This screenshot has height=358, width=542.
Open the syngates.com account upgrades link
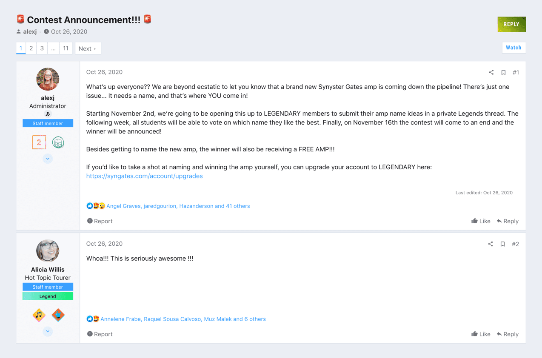tap(145, 176)
